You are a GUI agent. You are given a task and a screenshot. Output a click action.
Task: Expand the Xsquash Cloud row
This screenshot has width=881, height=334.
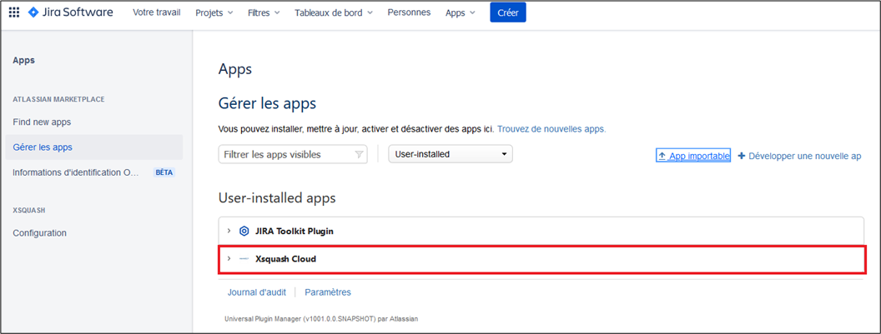pyautogui.click(x=229, y=259)
